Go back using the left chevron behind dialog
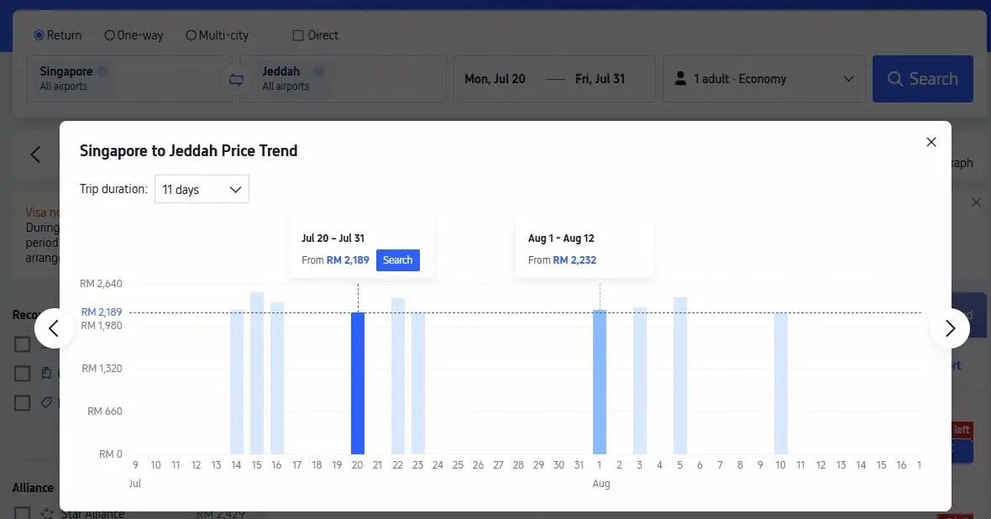The width and height of the screenshot is (991, 519). (x=35, y=155)
